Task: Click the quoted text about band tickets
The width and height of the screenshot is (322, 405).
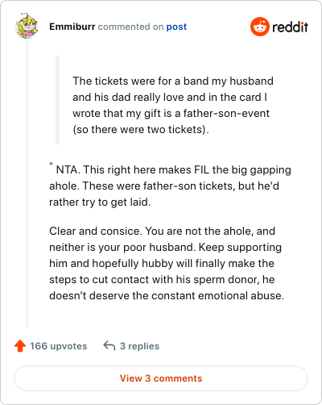Action: tap(173, 105)
